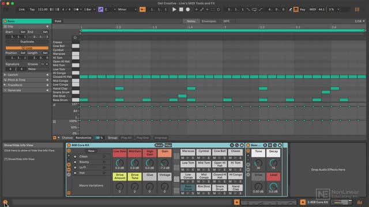Toggle the orange Loop button
Image resolution: width=369 pixels, height=207 pixels.
click(27, 48)
